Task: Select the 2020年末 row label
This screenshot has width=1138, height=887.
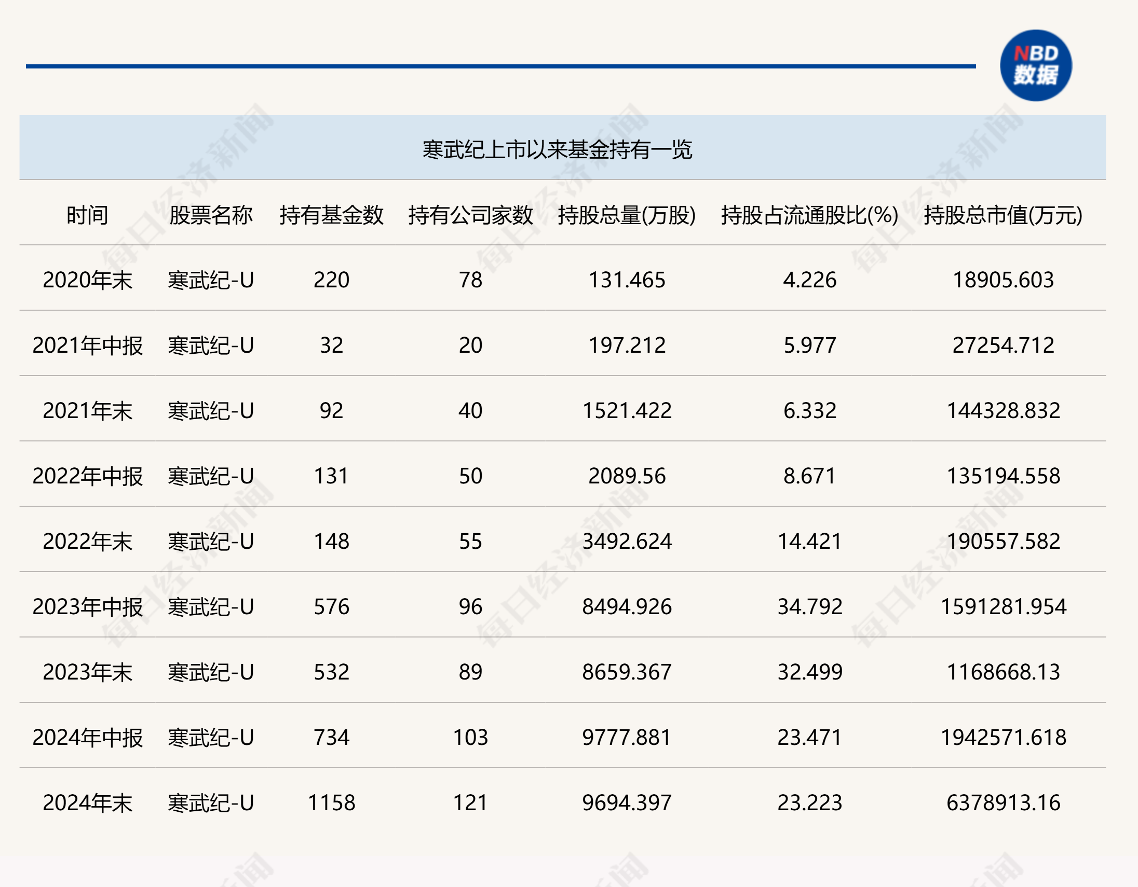Action: [x=87, y=280]
